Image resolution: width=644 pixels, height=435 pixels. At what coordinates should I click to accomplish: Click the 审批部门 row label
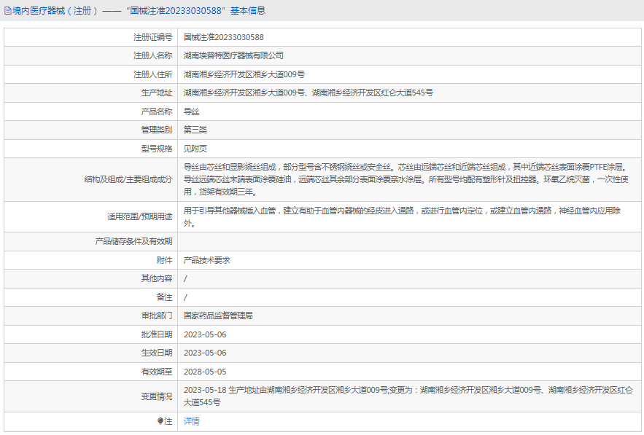pyautogui.click(x=157, y=316)
